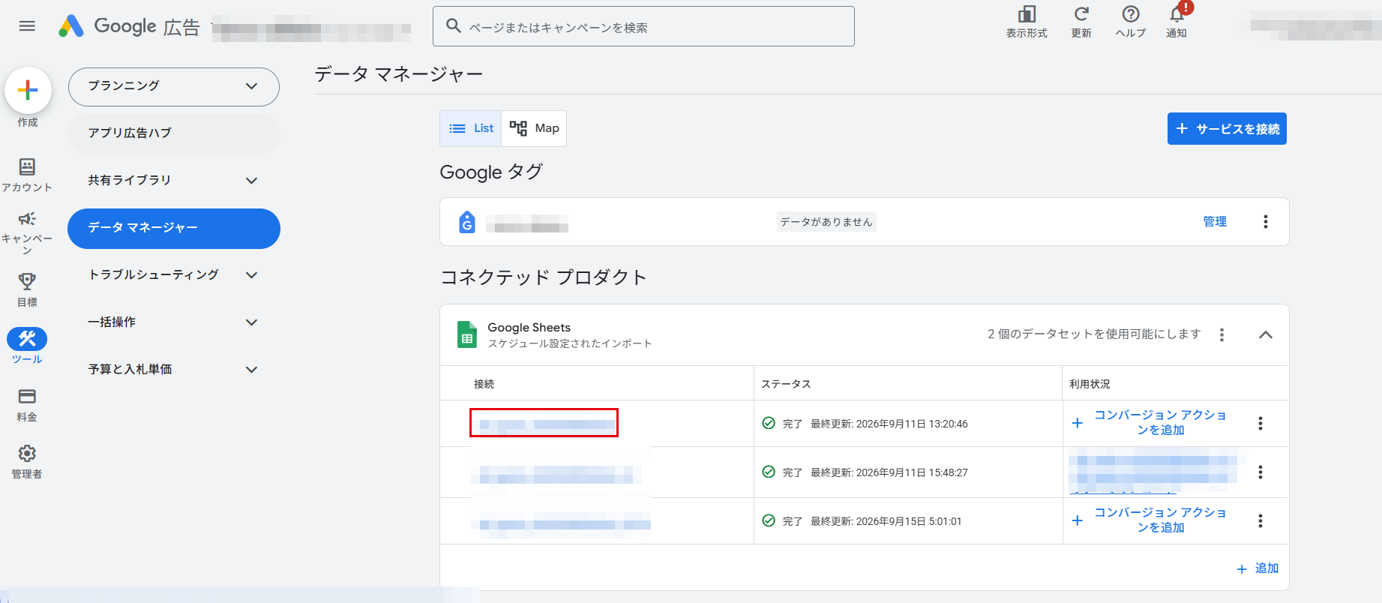Click 管理 link for Google tag
This screenshot has width=1382, height=603.
click(1215, 221)
